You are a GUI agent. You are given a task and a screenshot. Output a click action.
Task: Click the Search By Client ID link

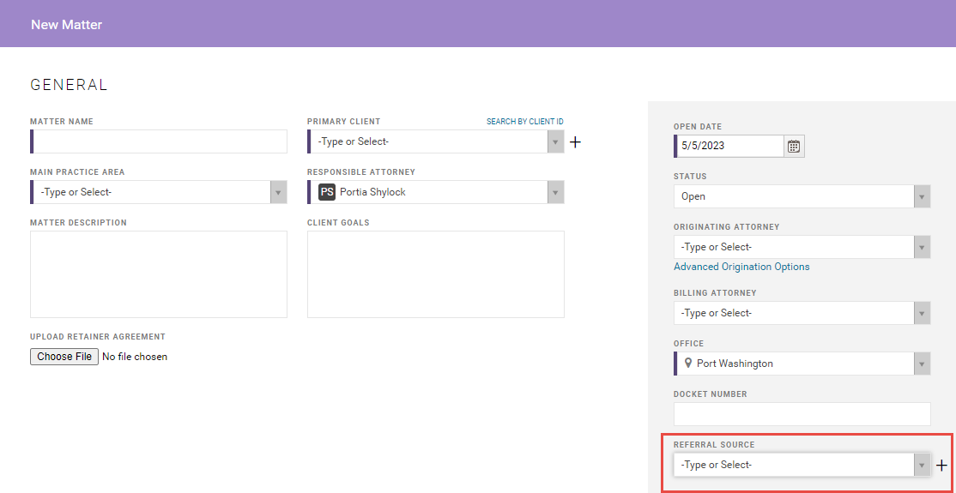(x=525, y=122)
